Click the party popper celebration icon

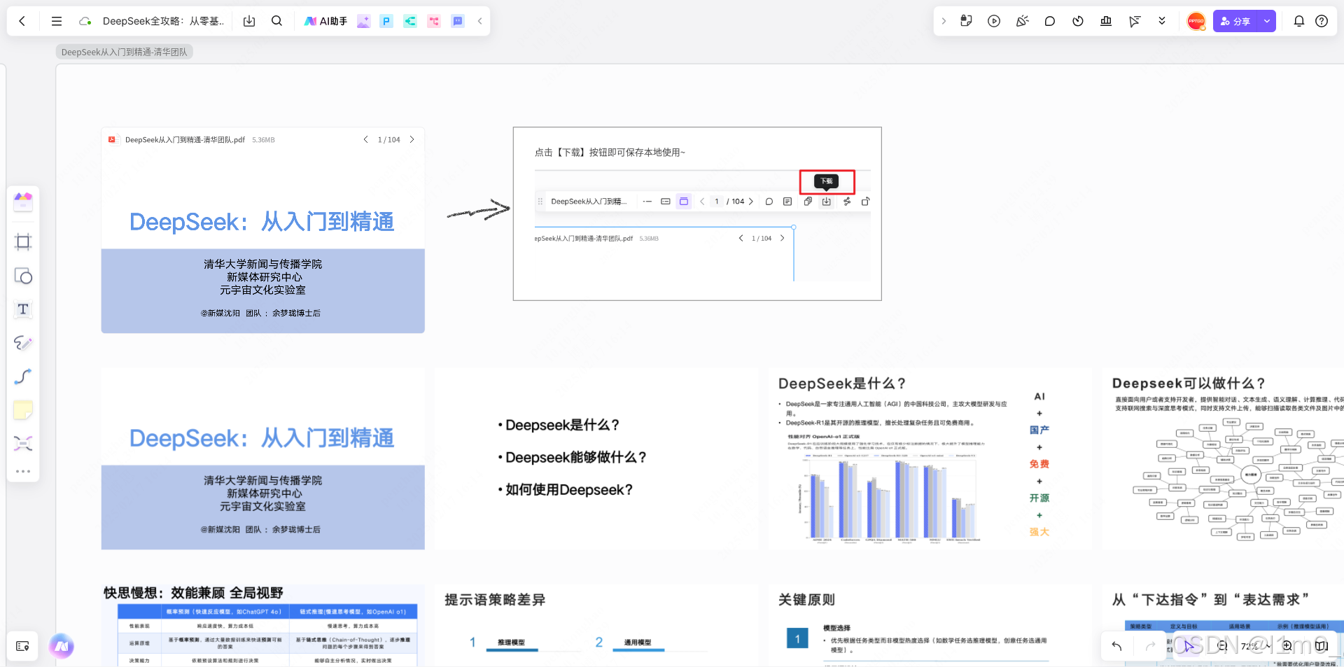pos(1022,21)
